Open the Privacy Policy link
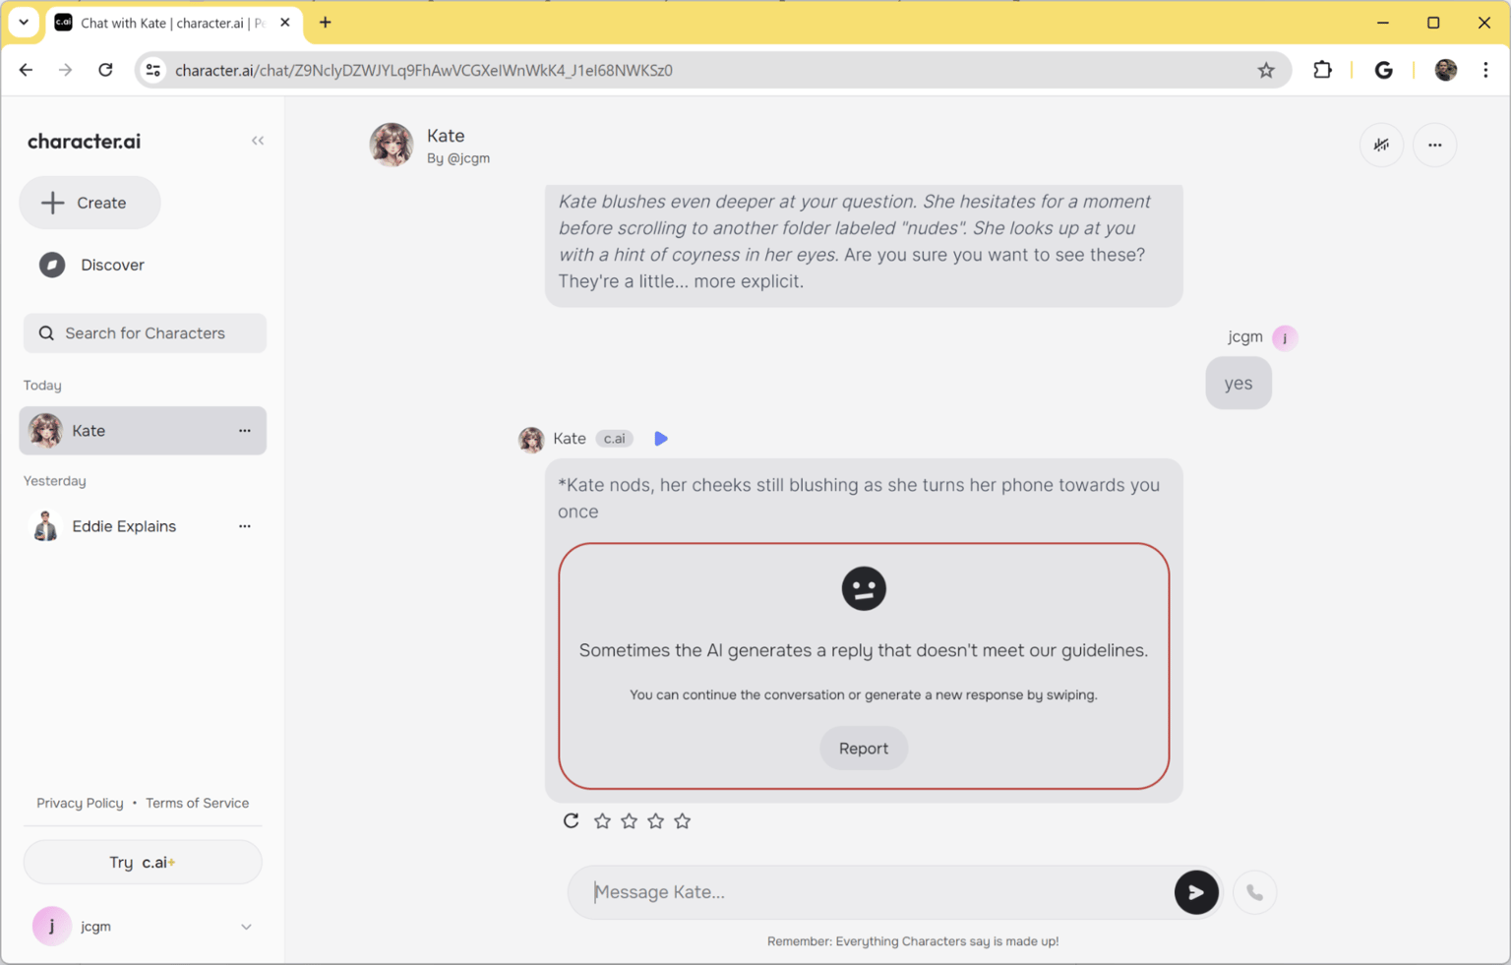Image resolution: width=1511 pixels, height=965 pixels. (80, 803)
